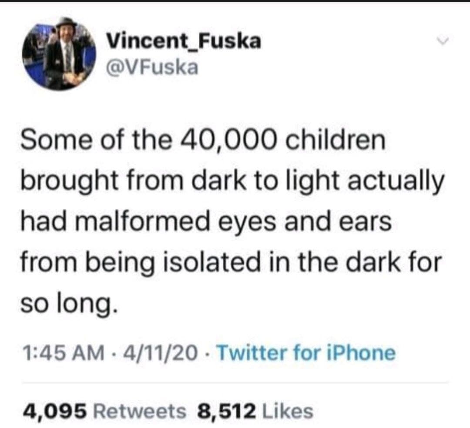Click the hat in the profile photo
This screenshot has height=428, width=470.
click(66, 23)
